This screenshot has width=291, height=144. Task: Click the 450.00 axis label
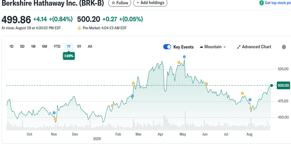coord(283,117)
